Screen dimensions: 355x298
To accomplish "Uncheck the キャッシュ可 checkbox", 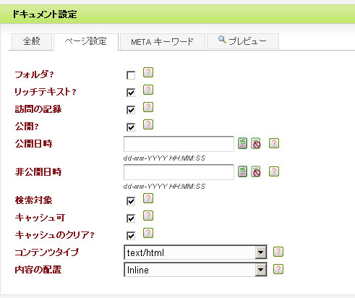I will pyautogui.click(x=131, y=218).
